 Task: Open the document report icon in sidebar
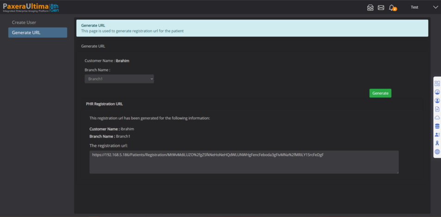[437, 109]
